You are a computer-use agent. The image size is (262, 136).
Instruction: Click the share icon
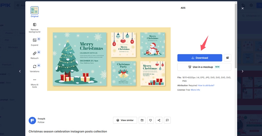point(159,120)
